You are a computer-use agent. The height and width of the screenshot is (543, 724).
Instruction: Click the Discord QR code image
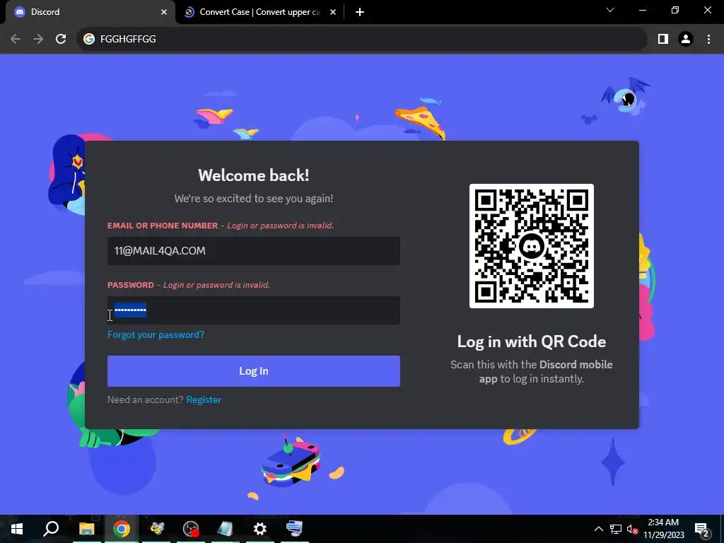532,245
